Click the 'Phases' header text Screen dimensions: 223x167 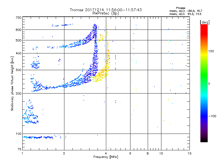pos(180,8)
